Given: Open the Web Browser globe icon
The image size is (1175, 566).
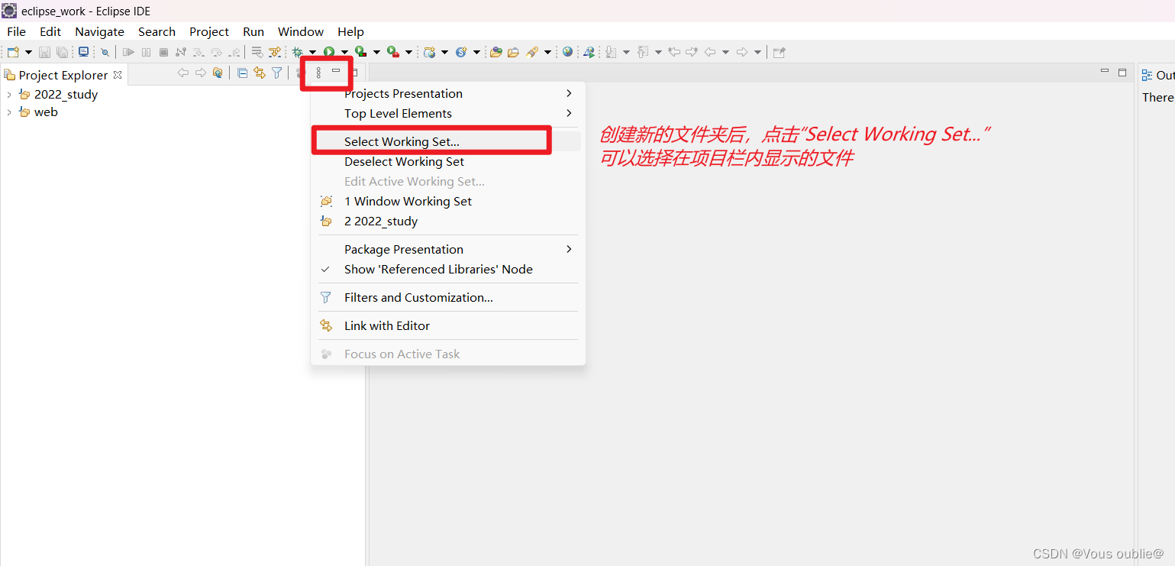Looking at the screenshot, I should click(567, 52).
